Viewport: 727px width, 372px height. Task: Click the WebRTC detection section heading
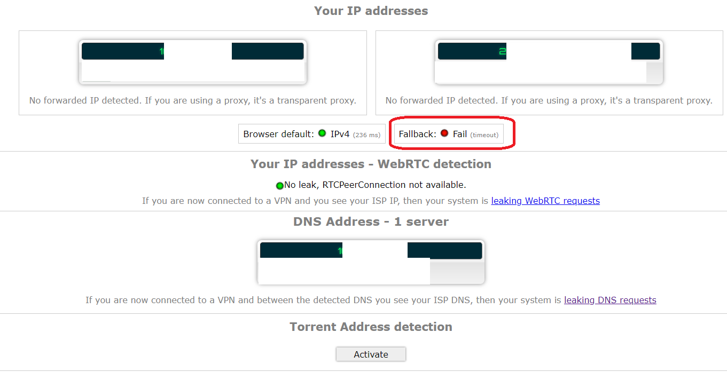[371, 164]
